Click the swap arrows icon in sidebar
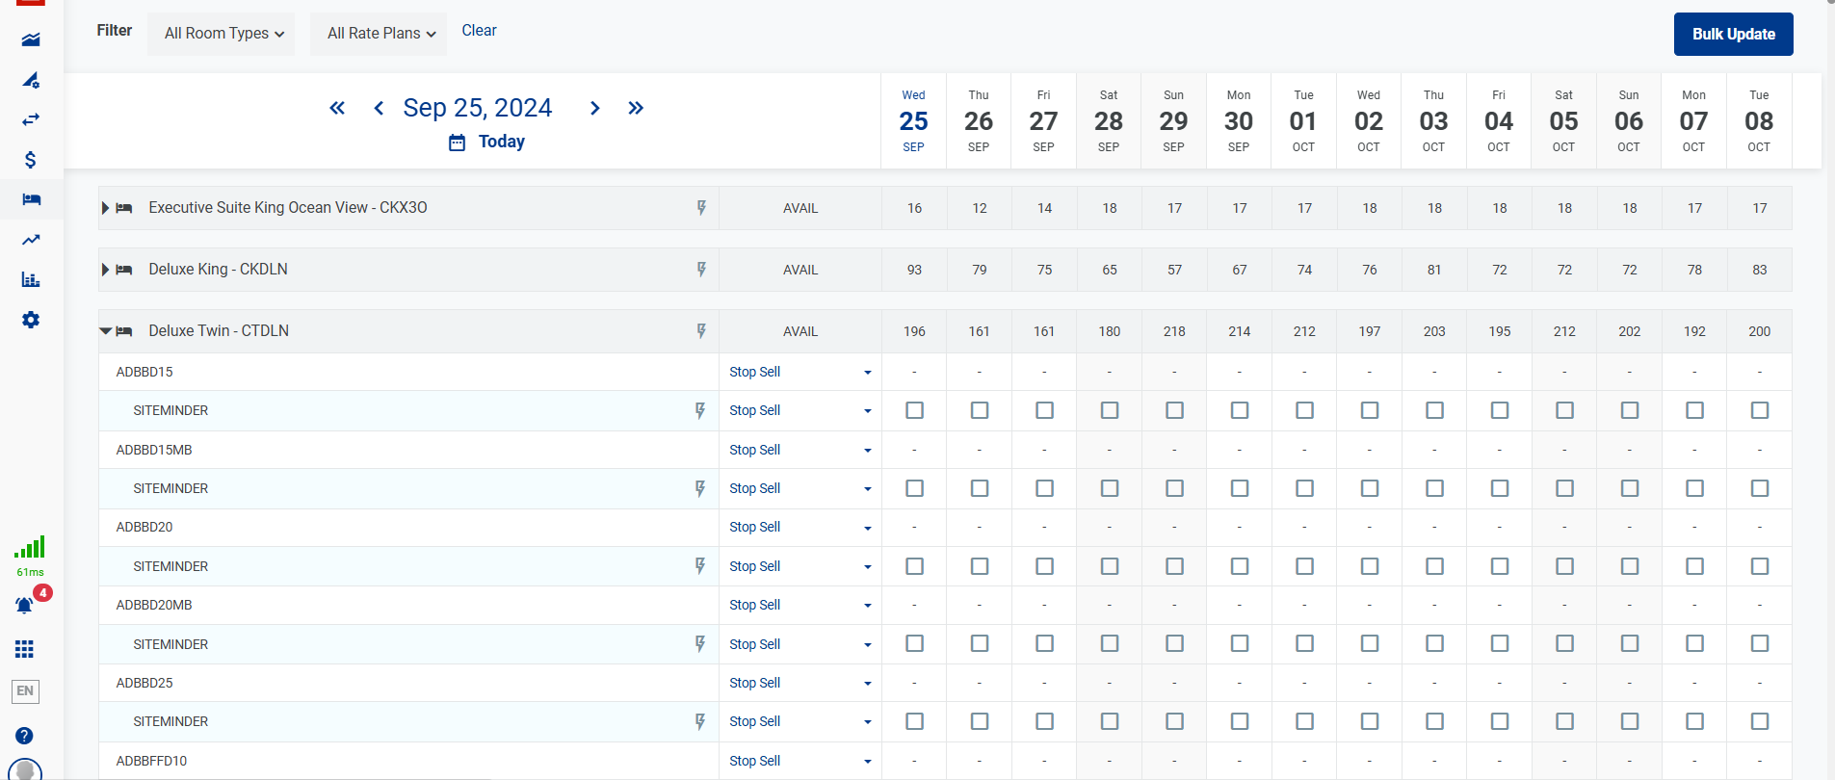 [31, 119]
